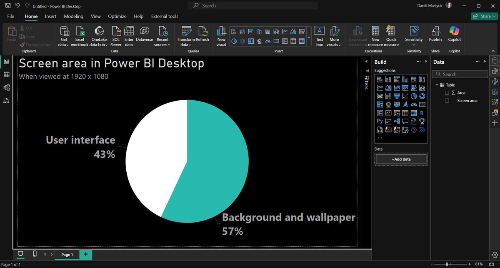
Task: Click the Publish icon
Action: click(435, 31)
